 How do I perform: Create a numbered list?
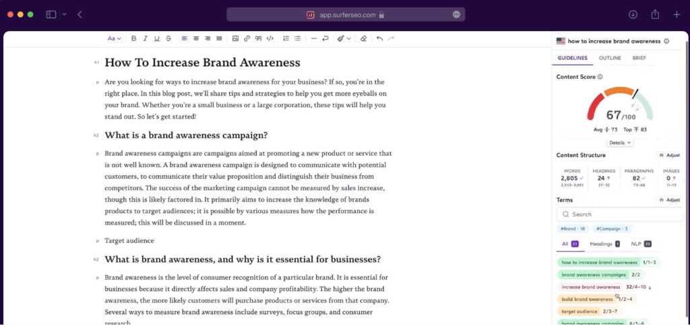tap(286, 38)
